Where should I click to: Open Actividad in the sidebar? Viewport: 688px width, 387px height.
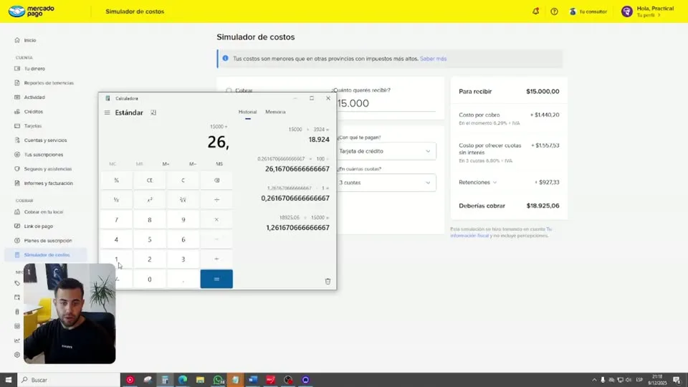(34, 97)
